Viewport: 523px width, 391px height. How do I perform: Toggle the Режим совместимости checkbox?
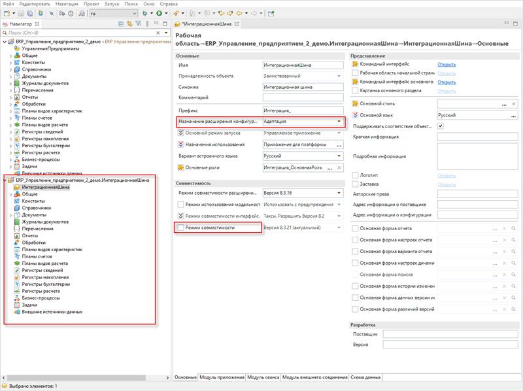[x=181, y=227]
